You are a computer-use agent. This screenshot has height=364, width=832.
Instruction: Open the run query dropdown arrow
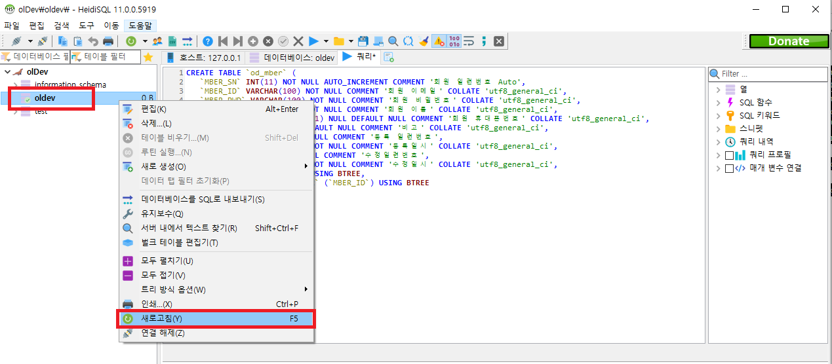(x=326, y=41)
